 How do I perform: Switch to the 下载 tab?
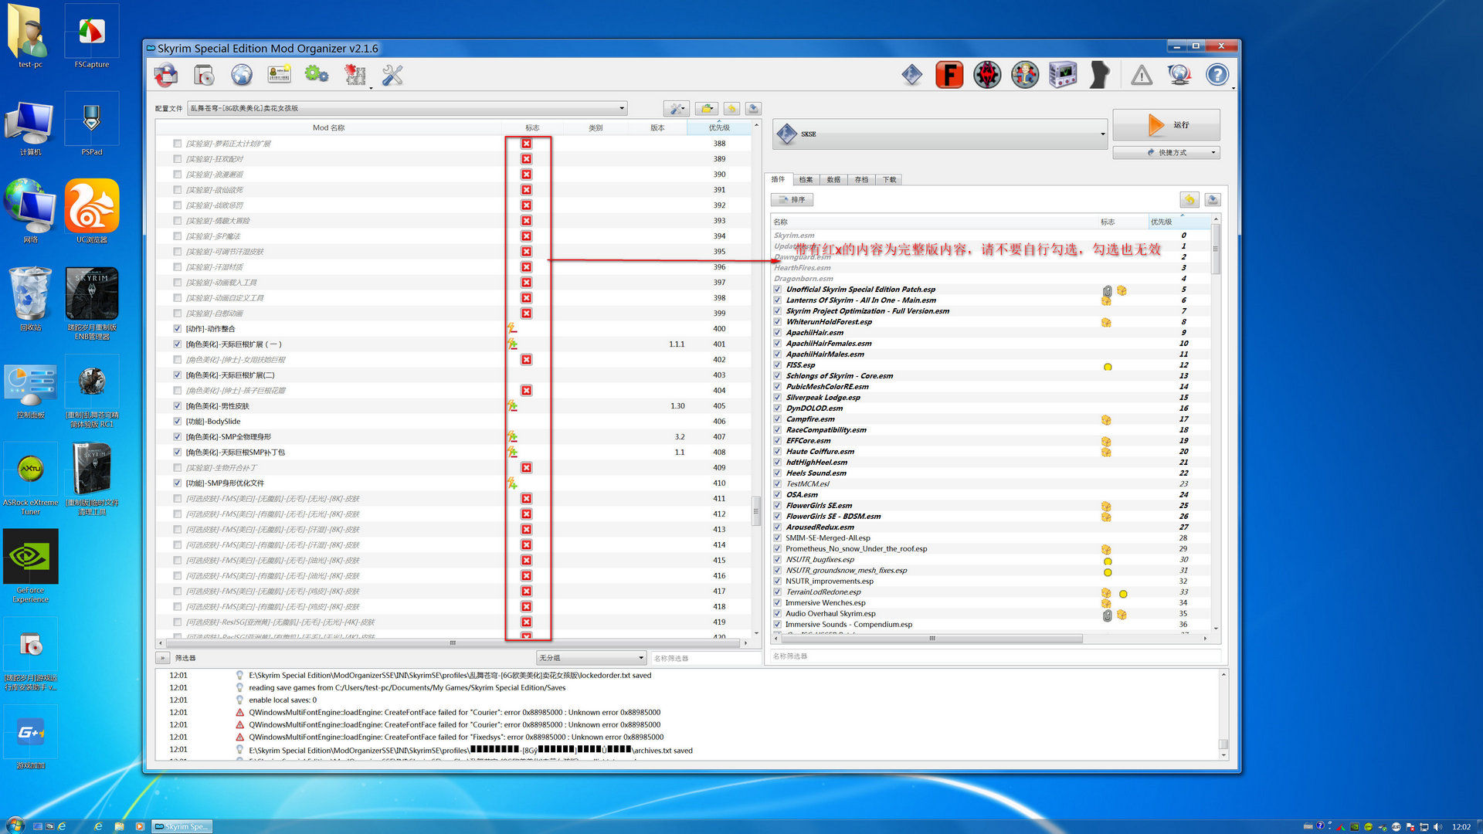tap(890, 180)
